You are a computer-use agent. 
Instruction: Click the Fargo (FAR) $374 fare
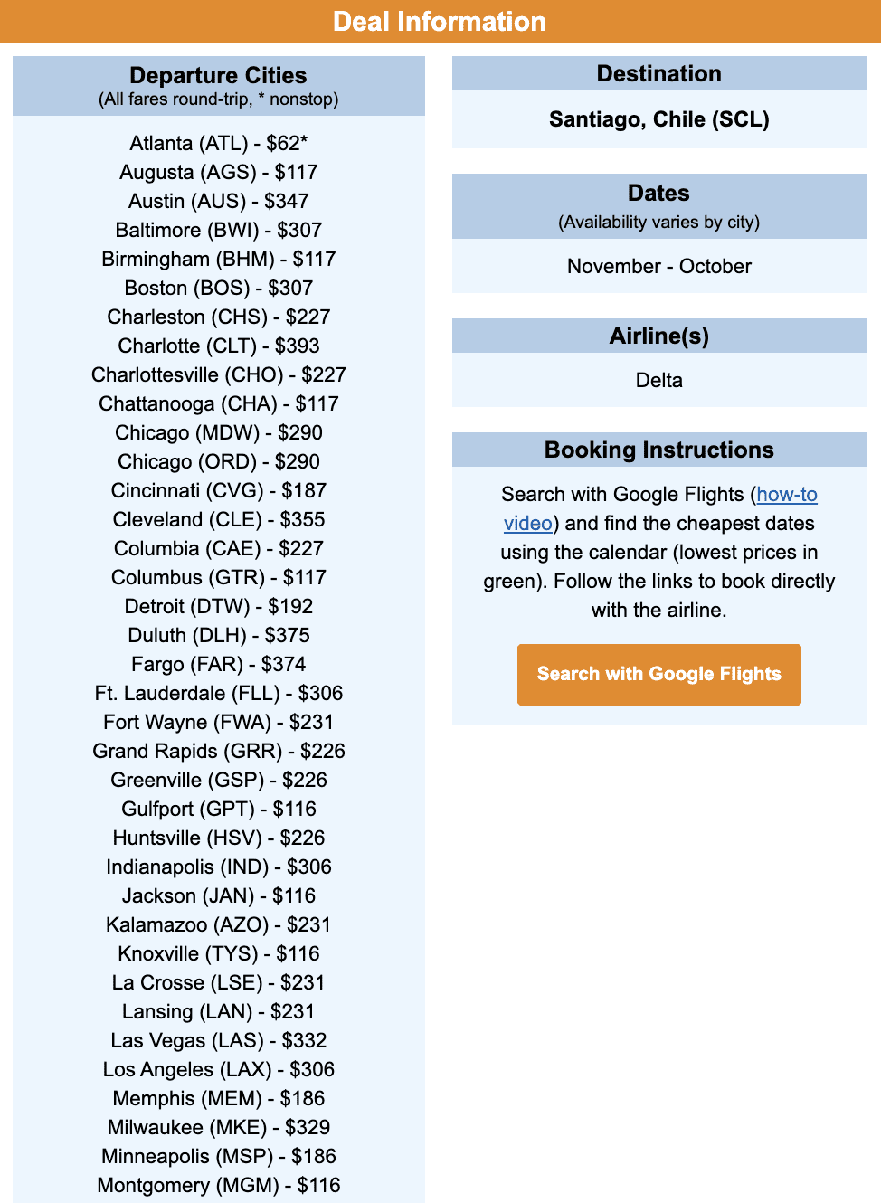click(x=217, y=664)
